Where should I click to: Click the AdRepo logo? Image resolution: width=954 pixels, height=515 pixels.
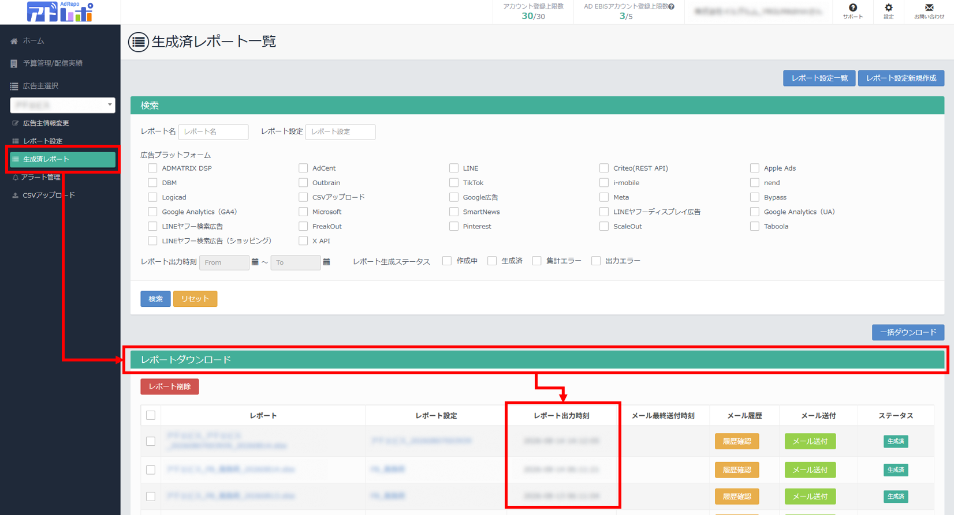60,12
